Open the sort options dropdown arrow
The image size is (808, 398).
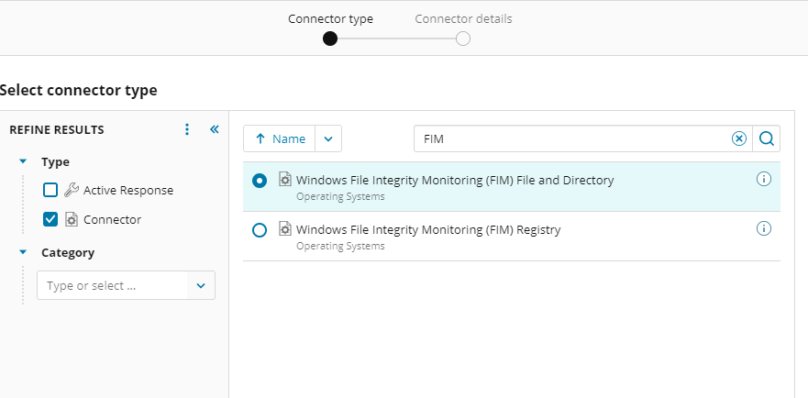(x=328, y=138)
